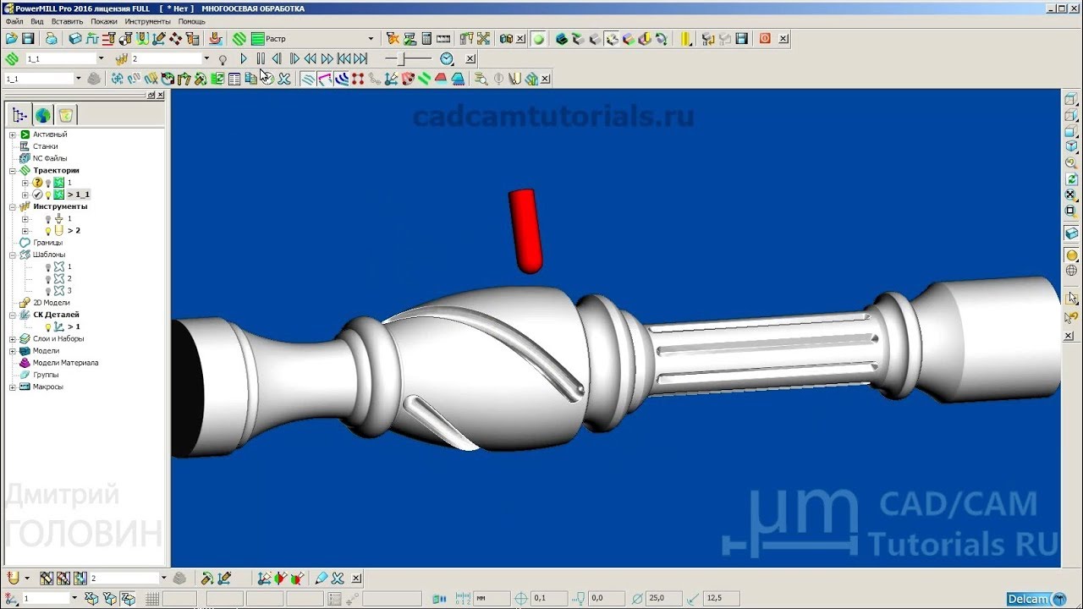Toggle lightbulb of tool 2
This screenshot has height=609, width=1083.
point(48,230)
